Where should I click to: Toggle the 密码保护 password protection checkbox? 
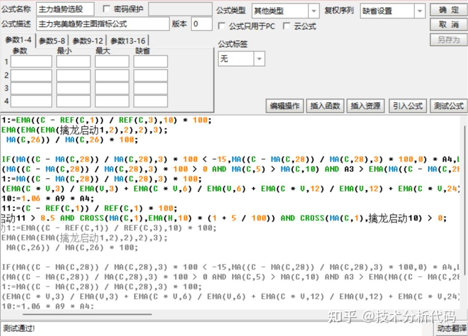(x=106, y=9)
